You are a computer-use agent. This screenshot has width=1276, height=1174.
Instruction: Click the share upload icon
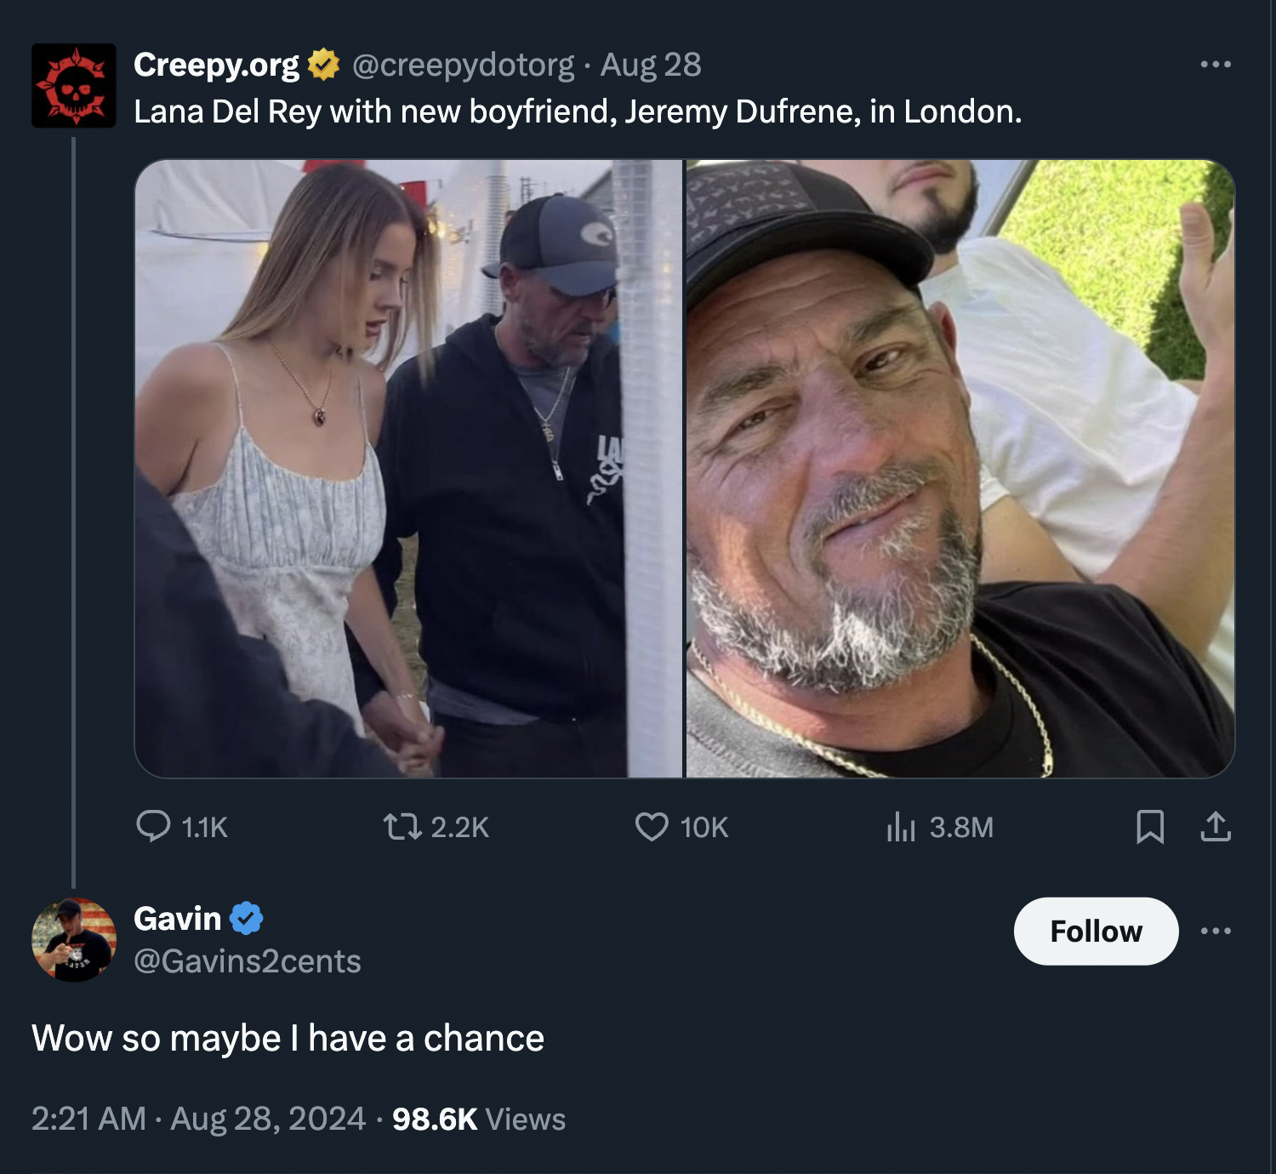coord(1216,826)
